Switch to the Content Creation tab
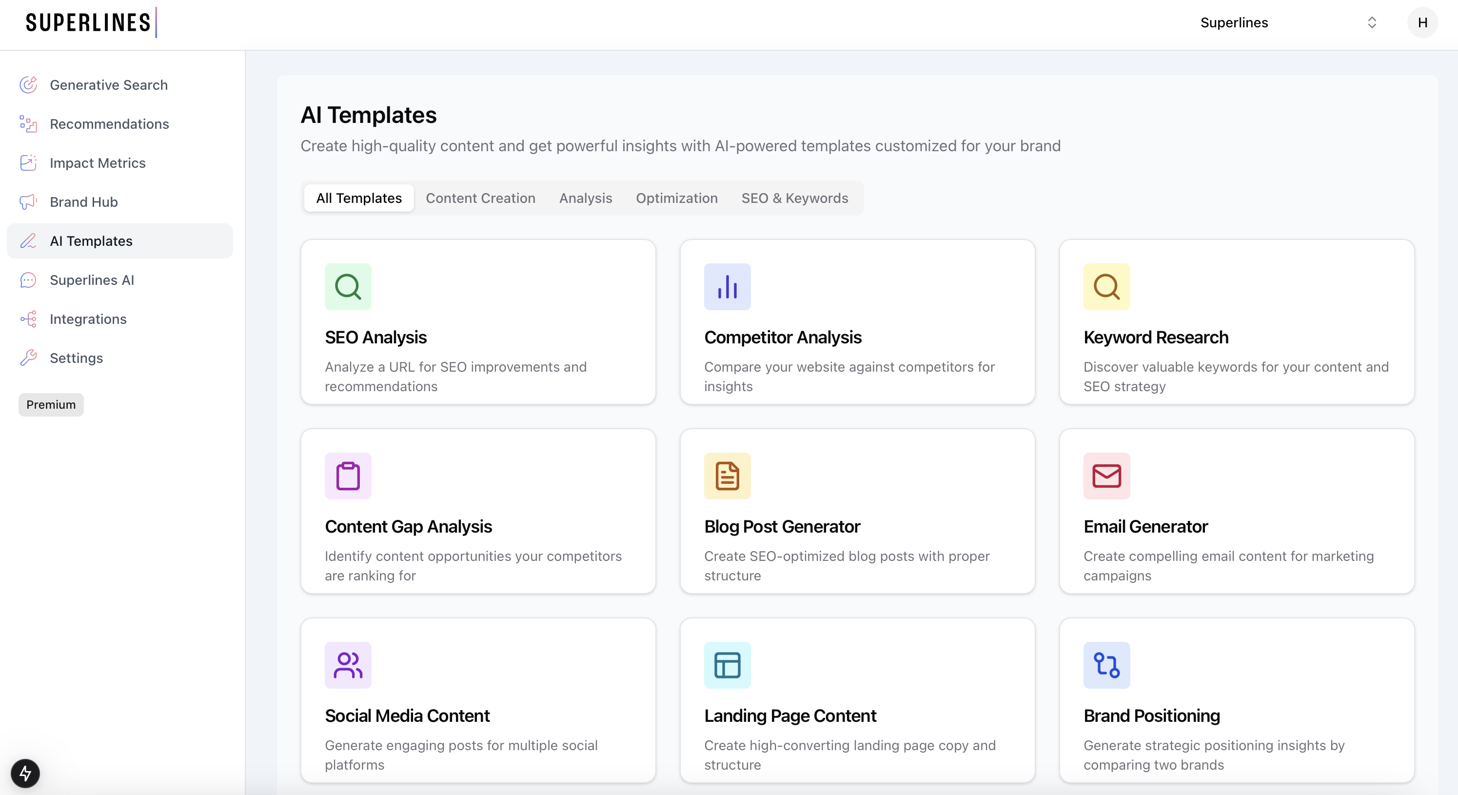Screen dimensions: 1458x795 click(x=480, y=198)
